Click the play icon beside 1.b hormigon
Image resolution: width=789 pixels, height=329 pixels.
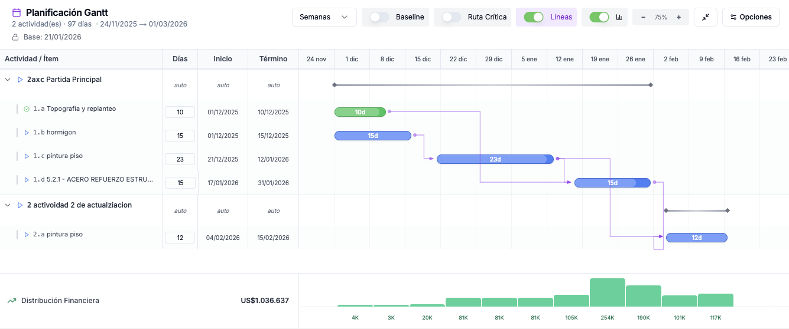(x=27, y=133)
